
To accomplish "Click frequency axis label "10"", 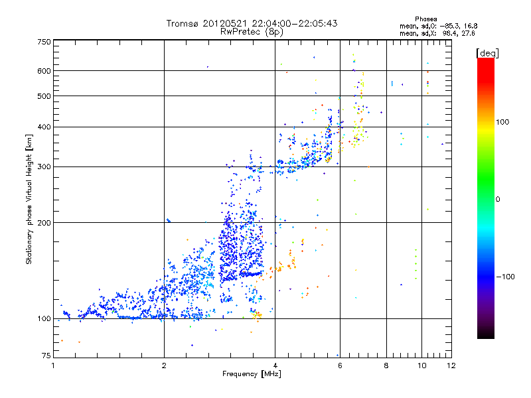I will pyautogui.click(x=421, y=365).
